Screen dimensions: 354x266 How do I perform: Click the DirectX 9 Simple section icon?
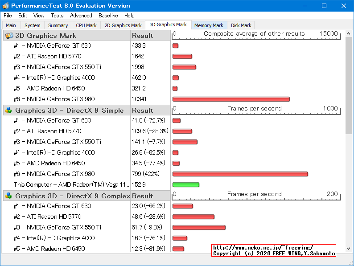coord(8,110)
